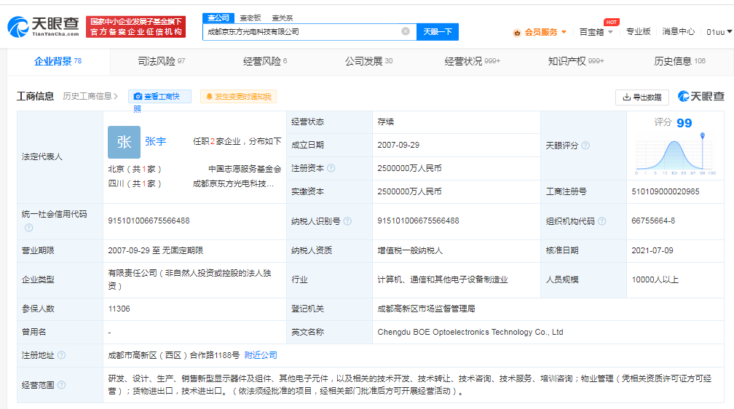This screenshot has width=734, height=409.
Task: Open 历史工商信息 with its chevron
Action: point(90,96)
